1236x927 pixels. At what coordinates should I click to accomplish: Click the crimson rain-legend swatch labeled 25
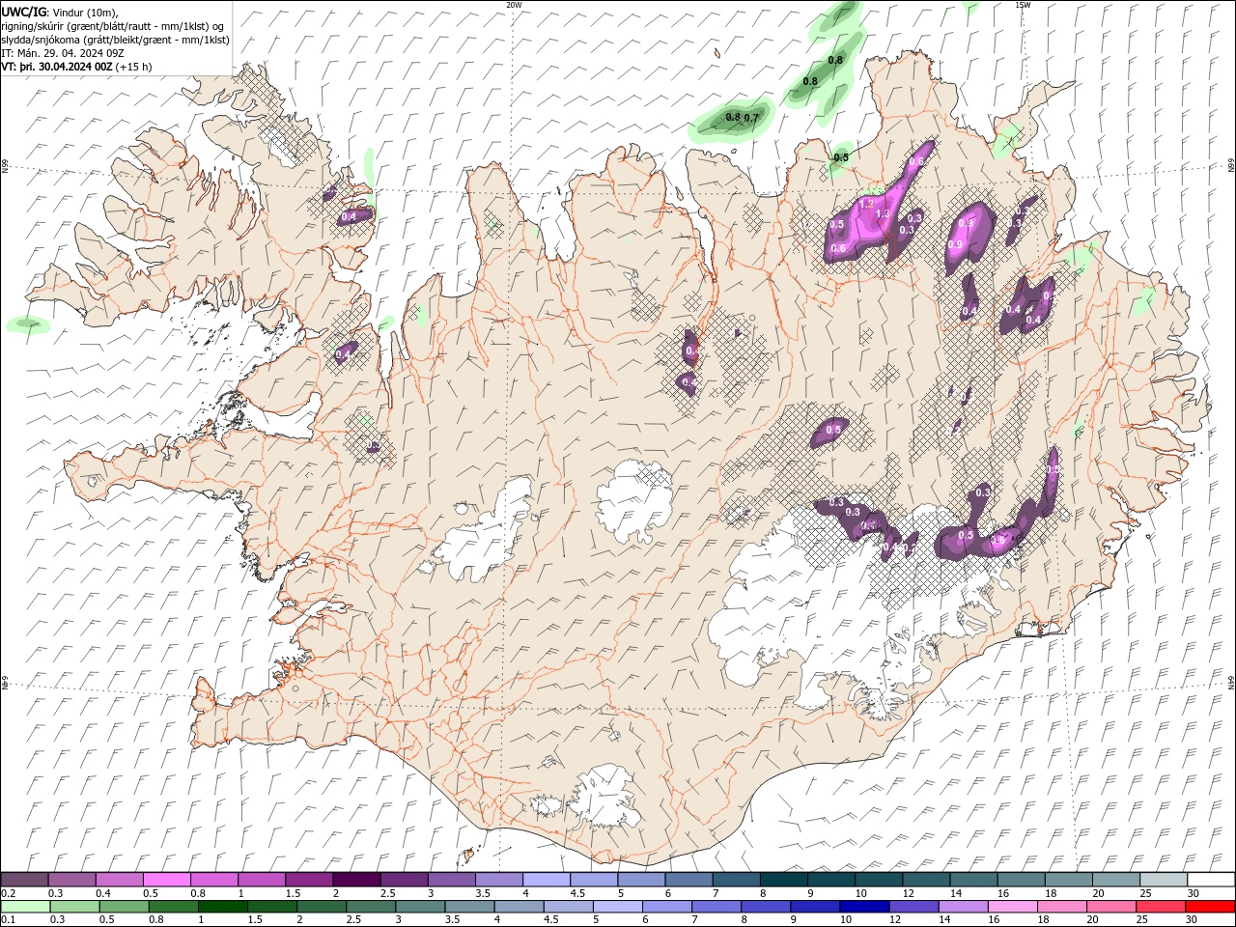point(1161,907)
